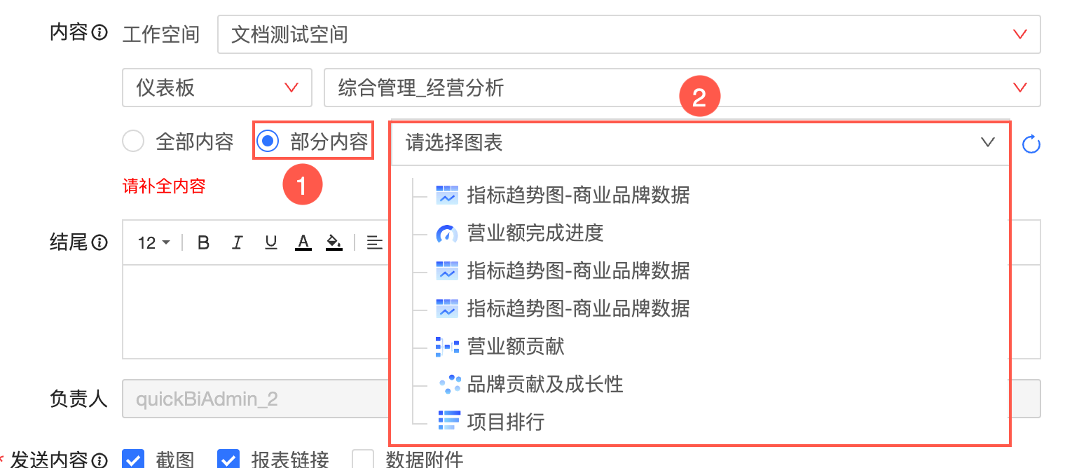Click the info icon next to 结尾
Image resolution: width=1065 pixels, height=468 pixels.
tap(100, 243)
